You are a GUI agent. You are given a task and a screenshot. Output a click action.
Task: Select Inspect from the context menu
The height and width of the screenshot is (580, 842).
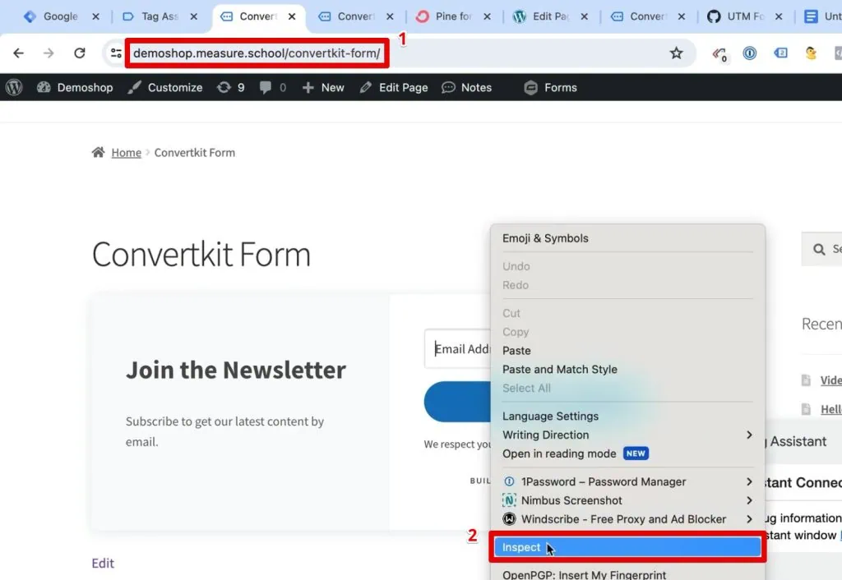[521, 546]
